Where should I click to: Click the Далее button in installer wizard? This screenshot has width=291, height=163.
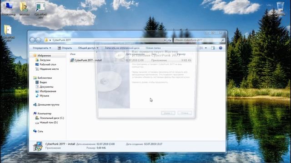pos(168,113)
